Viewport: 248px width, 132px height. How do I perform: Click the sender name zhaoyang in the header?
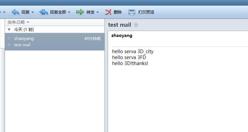[x=122, y=36]
